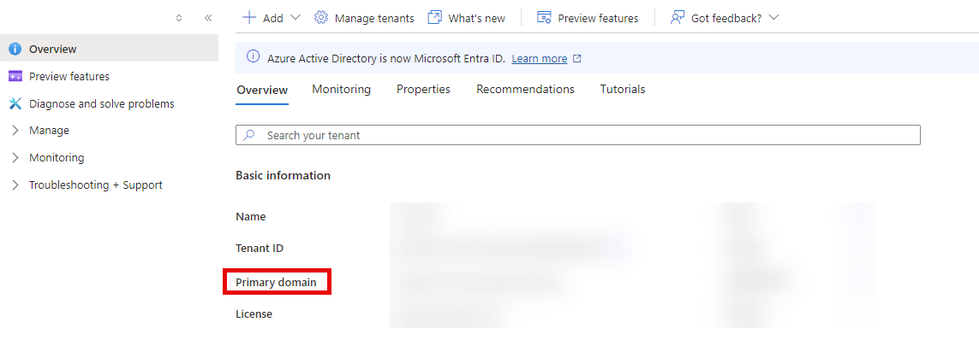
Task: Expand the Got feedback dropdown chevron
Action: pos(773,17)
